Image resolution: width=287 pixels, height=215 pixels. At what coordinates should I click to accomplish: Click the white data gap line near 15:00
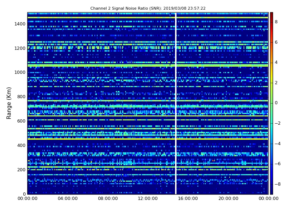[176, 103]
